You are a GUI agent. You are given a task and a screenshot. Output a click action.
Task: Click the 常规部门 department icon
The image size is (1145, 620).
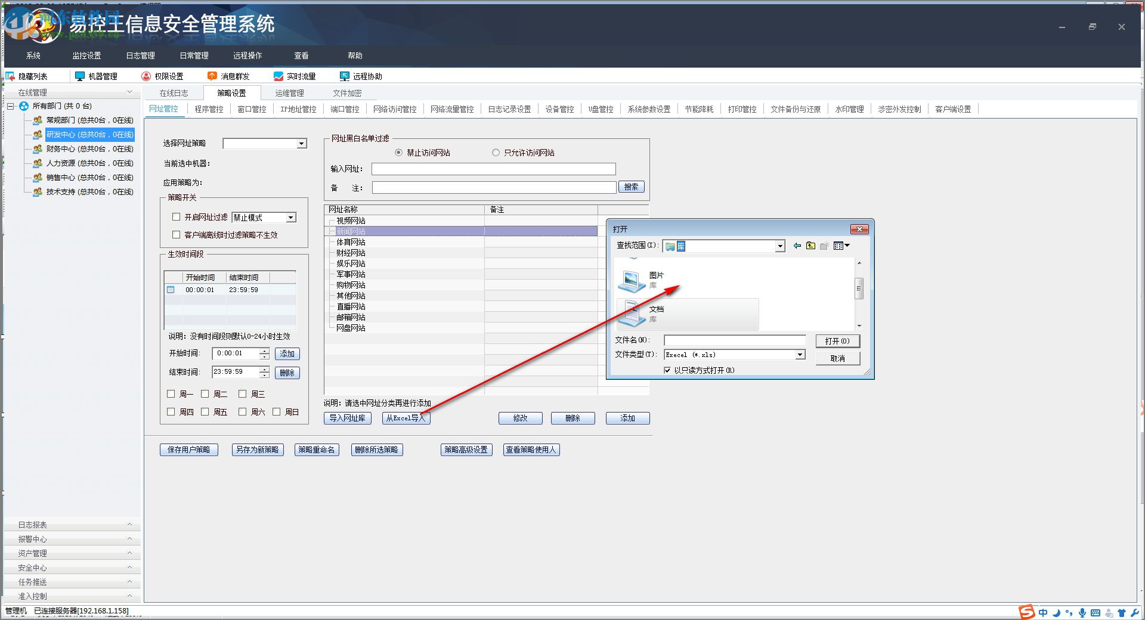[38, 120]
